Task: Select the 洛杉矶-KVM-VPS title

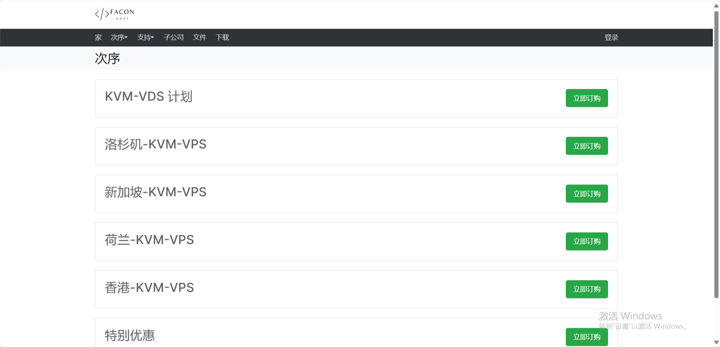Action: (x=155, y=145)
